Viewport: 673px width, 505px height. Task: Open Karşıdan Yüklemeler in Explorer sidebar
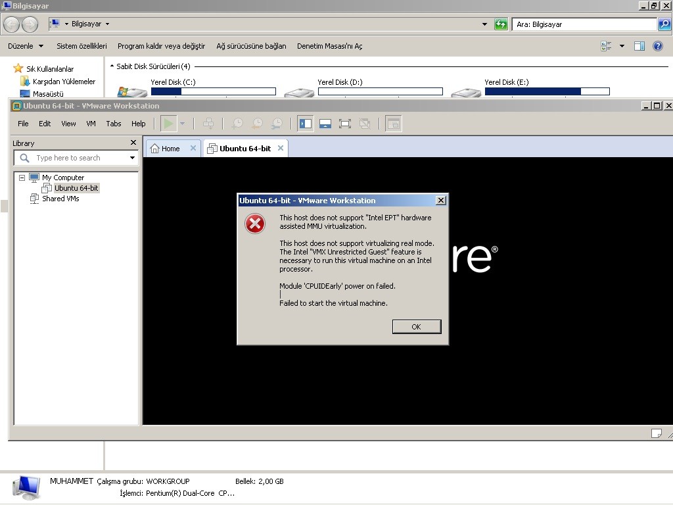pyautogui.click(x=64, y=81)
